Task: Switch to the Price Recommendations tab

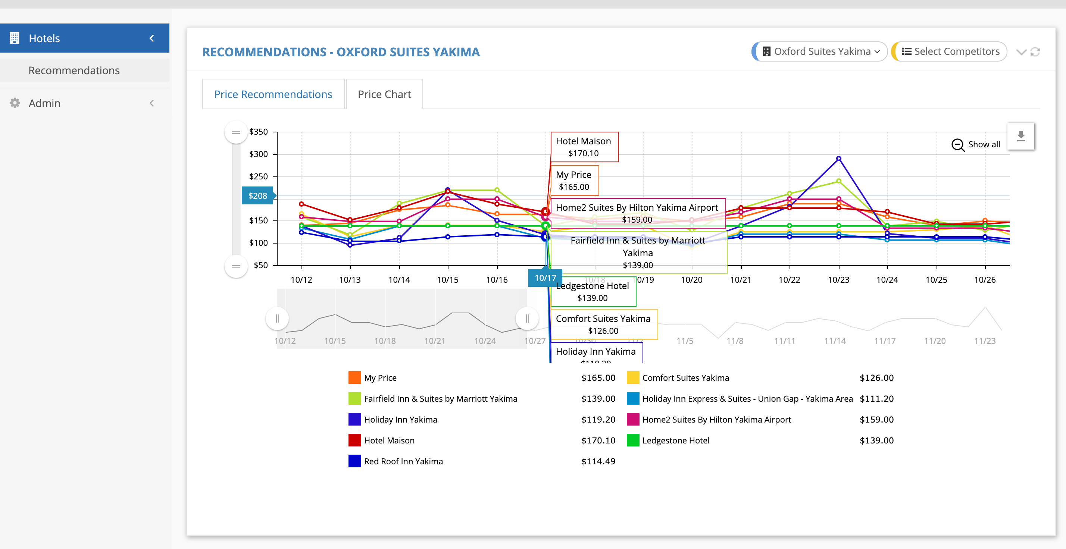Action: [273, 94]
